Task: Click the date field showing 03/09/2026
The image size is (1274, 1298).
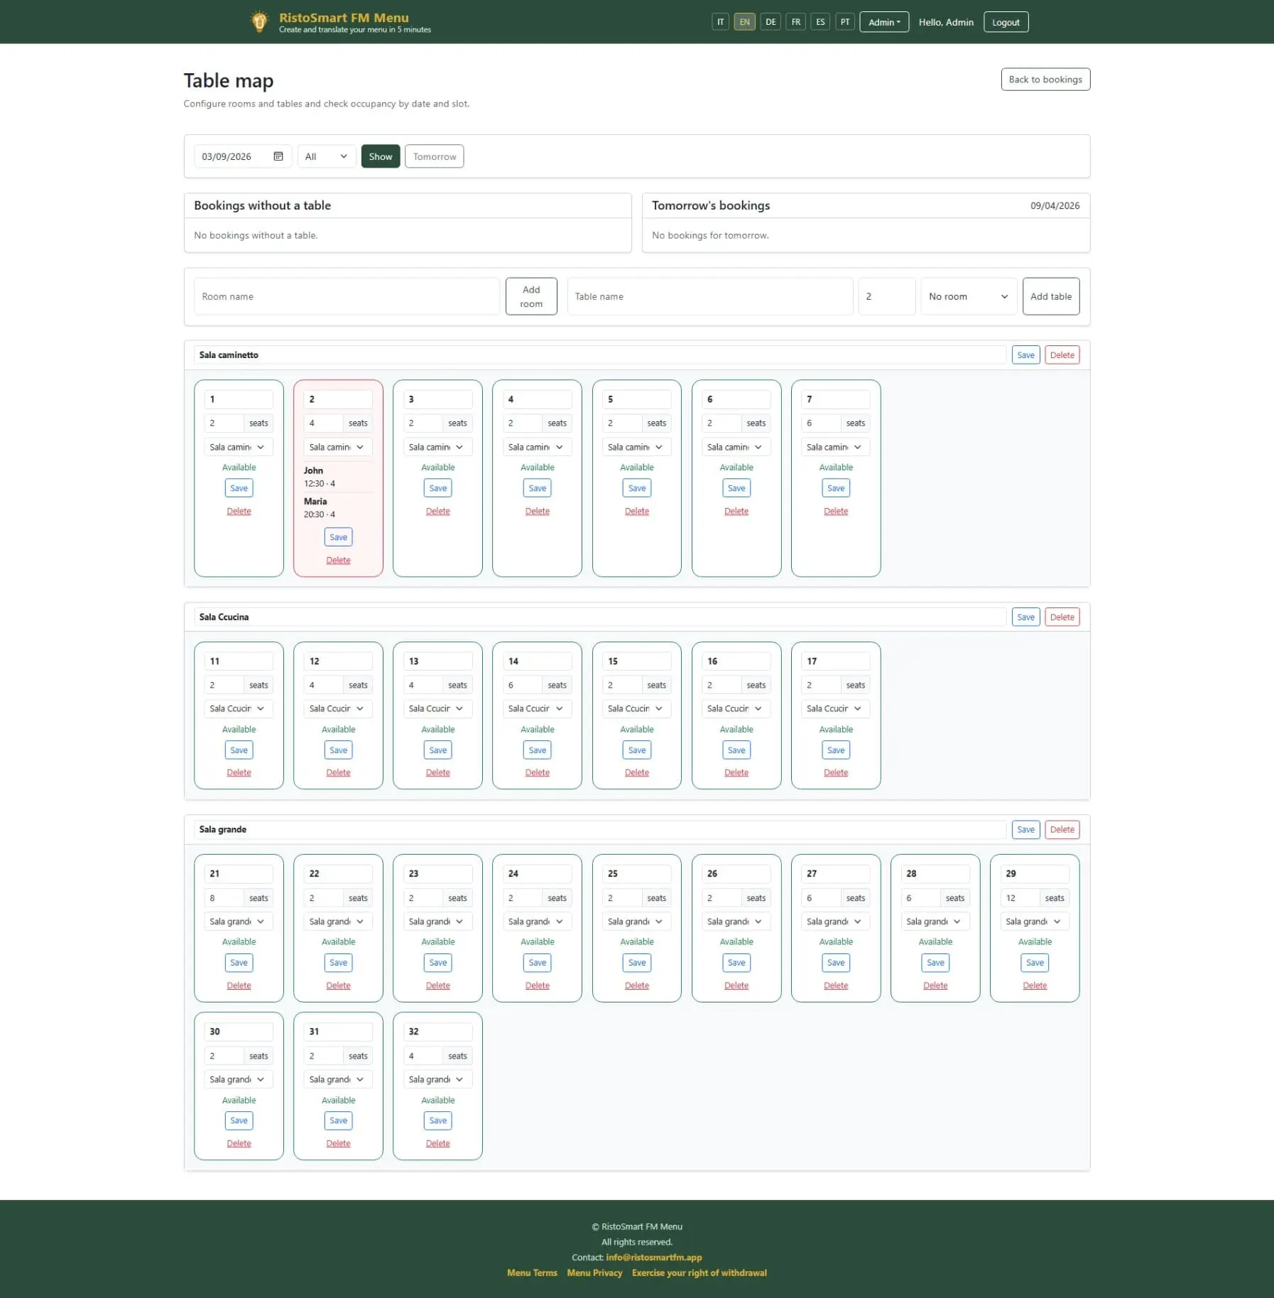Action: (x=242, y=156)
